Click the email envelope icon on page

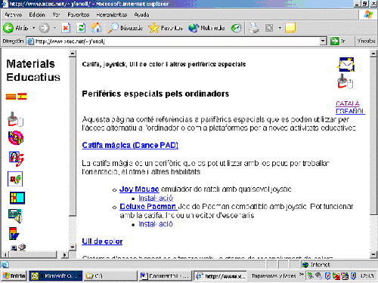tap(345, 64)
